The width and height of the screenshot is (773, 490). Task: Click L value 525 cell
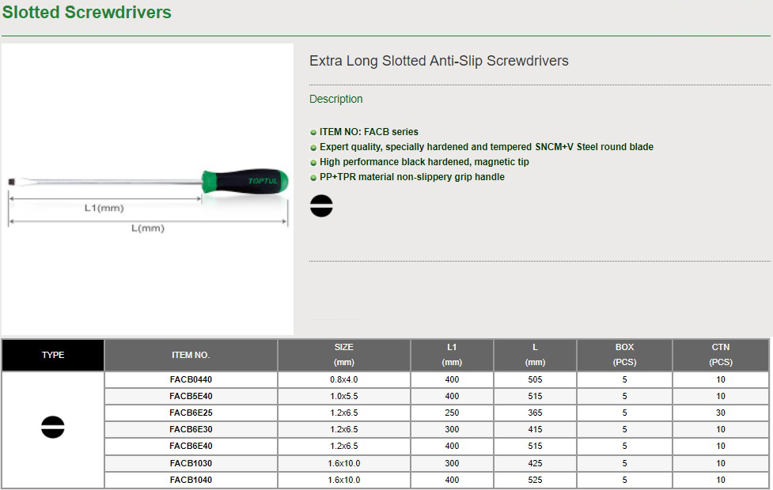(535, 480)
